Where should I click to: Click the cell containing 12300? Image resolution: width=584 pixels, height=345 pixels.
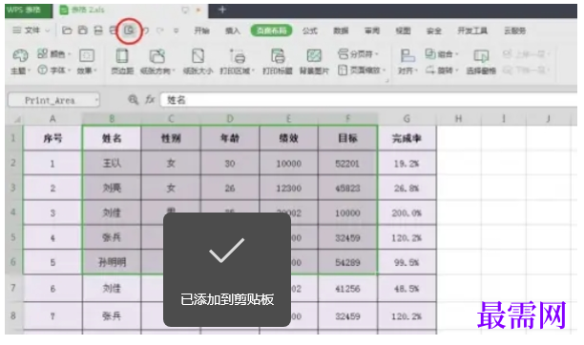click(x=288, y=188)
